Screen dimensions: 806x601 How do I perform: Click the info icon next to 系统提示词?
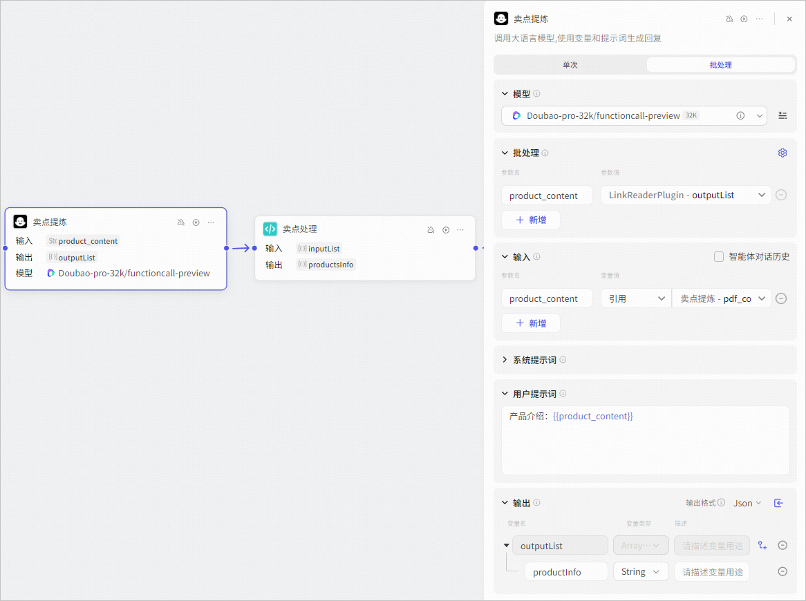pyautogui.click(x=563, y=360)
